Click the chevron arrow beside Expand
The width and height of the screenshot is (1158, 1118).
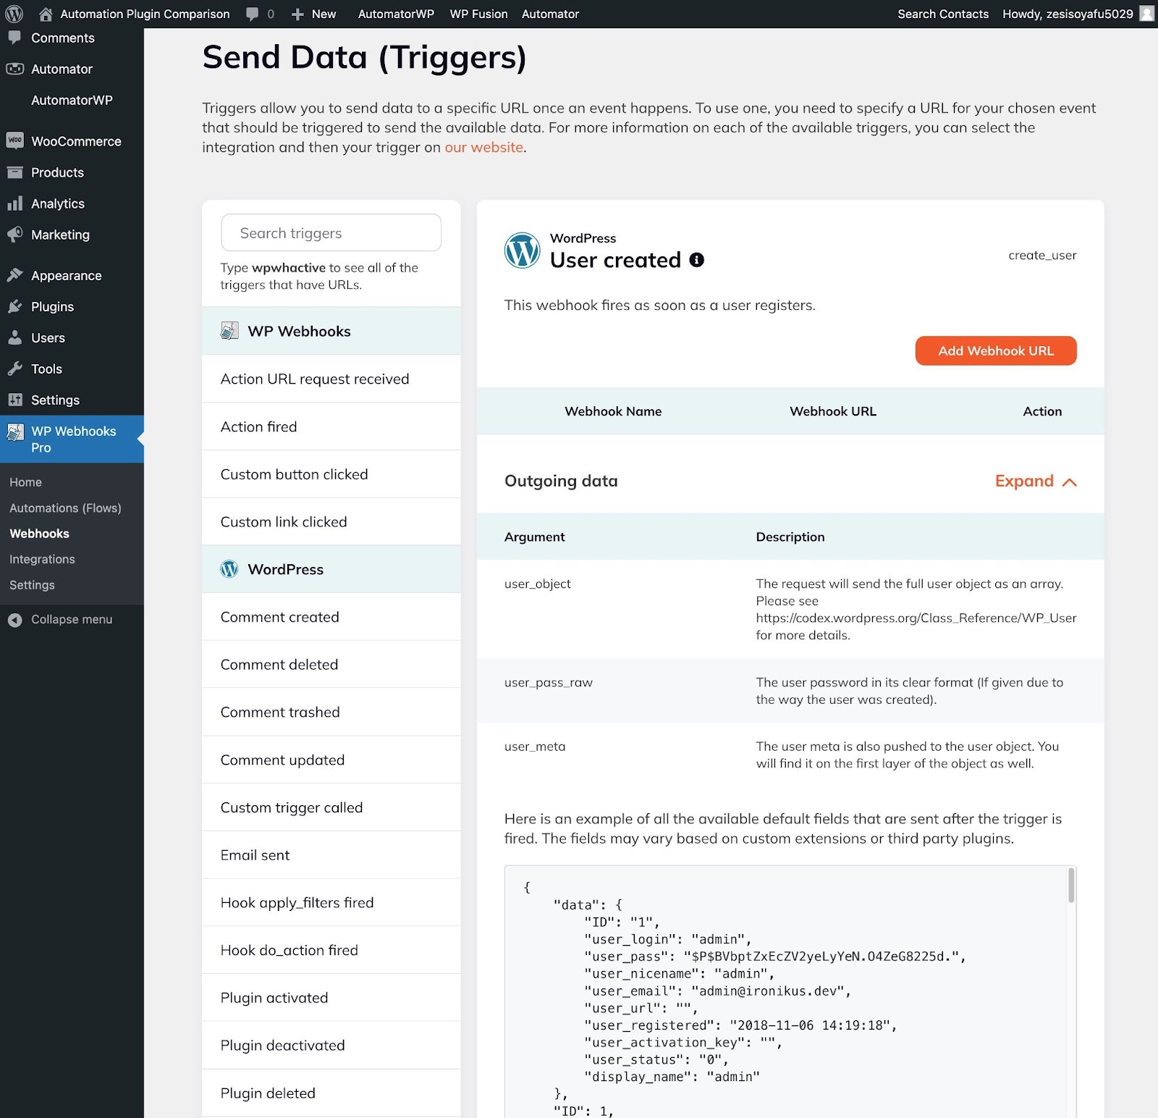click(1070, 482)
